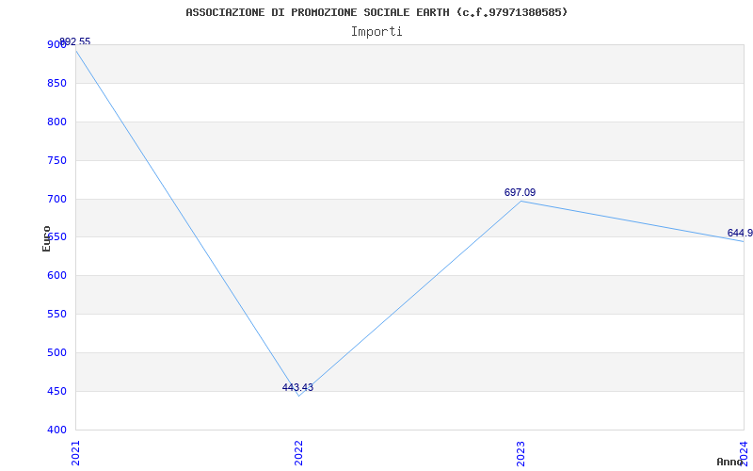Click the 750 y-axis tick label
The height and width of the screenshot is (471, 753).
tap(56, 160)
